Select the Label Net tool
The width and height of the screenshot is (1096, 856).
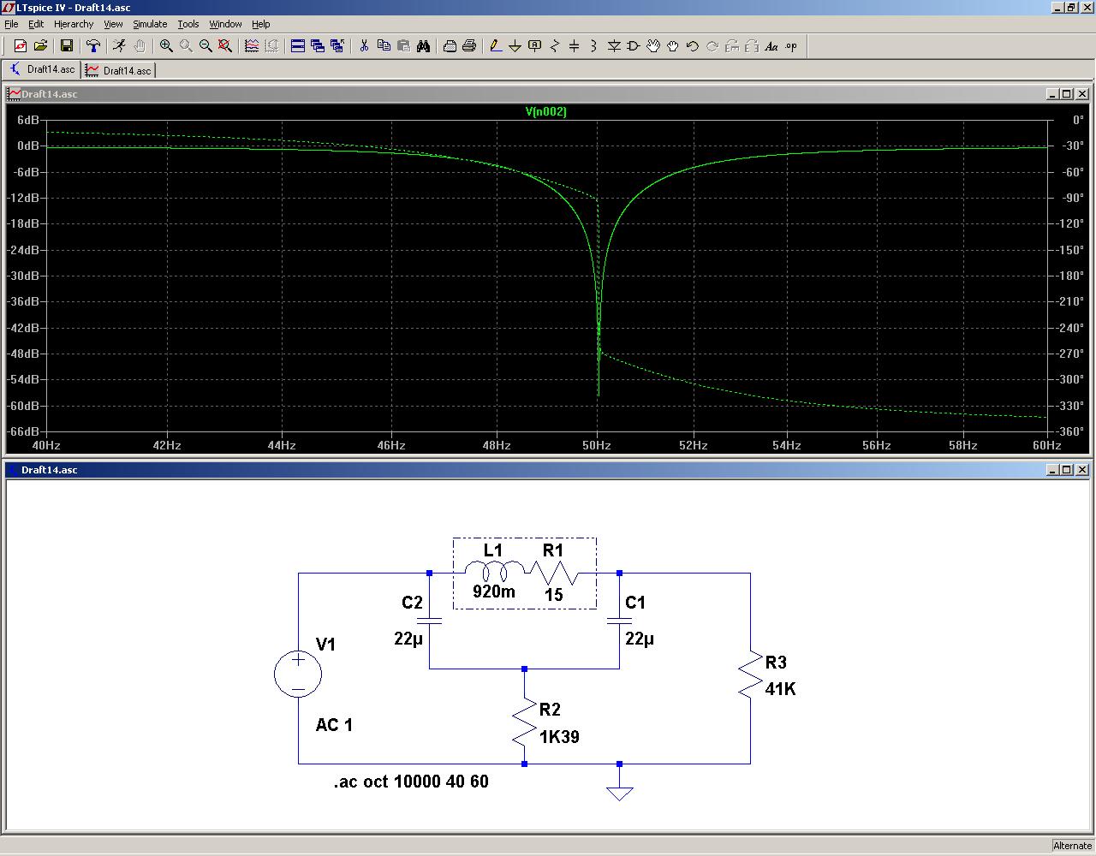click(x=535, y=46)
